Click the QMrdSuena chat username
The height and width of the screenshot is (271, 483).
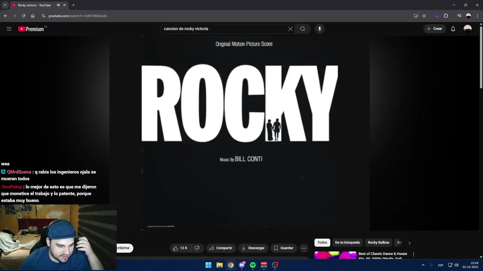[19, 172]
